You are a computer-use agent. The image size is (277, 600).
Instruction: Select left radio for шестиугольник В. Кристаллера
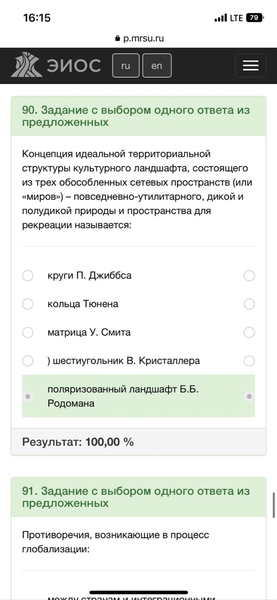pos(28,361)
